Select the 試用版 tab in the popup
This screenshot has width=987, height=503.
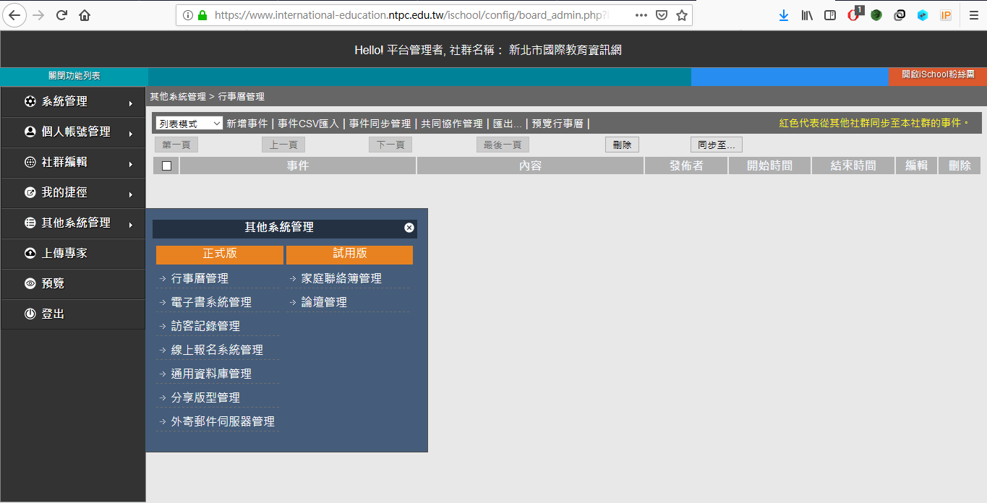pyautogui.click(x=350, y=254)
